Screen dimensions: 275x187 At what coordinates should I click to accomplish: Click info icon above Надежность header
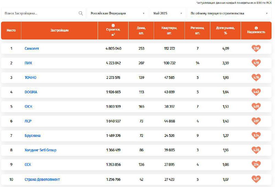point(256,28)
